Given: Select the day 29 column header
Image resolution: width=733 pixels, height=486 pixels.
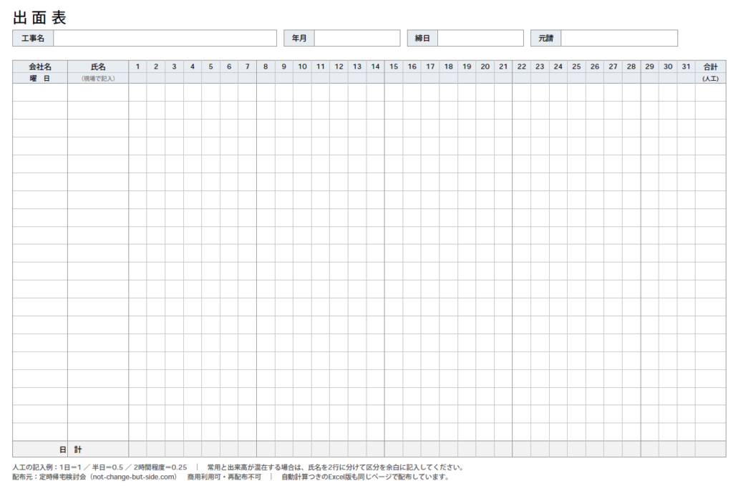Looking at the screenshot, I should pos(650,67).
